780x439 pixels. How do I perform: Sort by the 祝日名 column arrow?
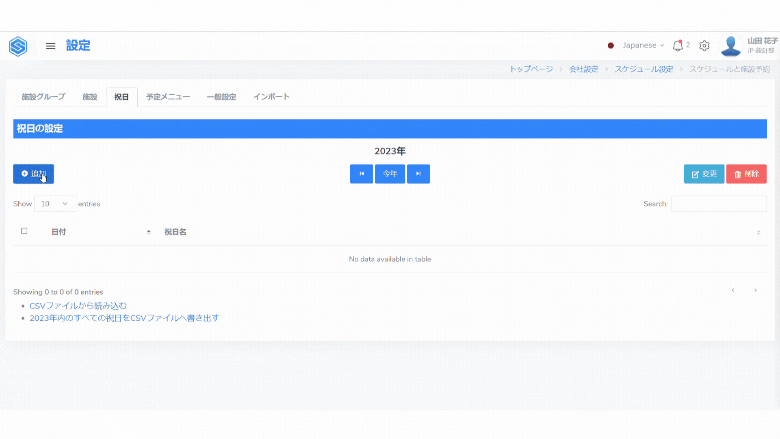[758, 232]
